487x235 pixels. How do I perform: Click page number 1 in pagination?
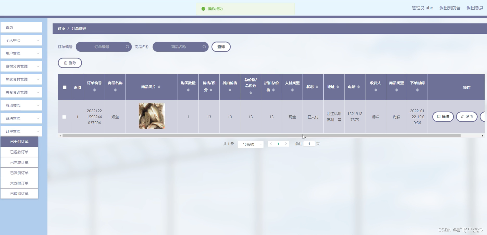(278, 144)
